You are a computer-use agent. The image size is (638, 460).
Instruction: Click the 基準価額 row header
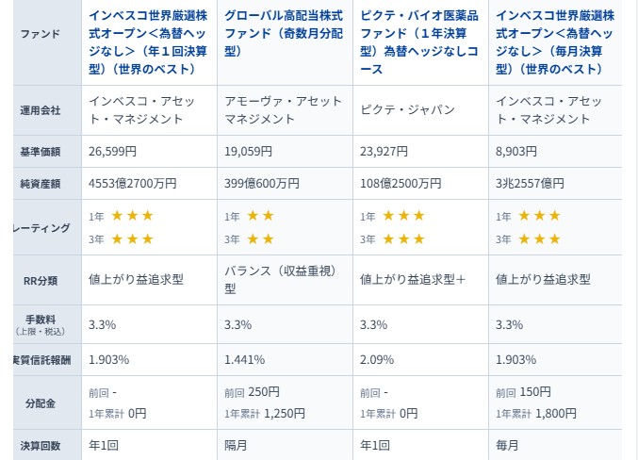coord(41,151)
